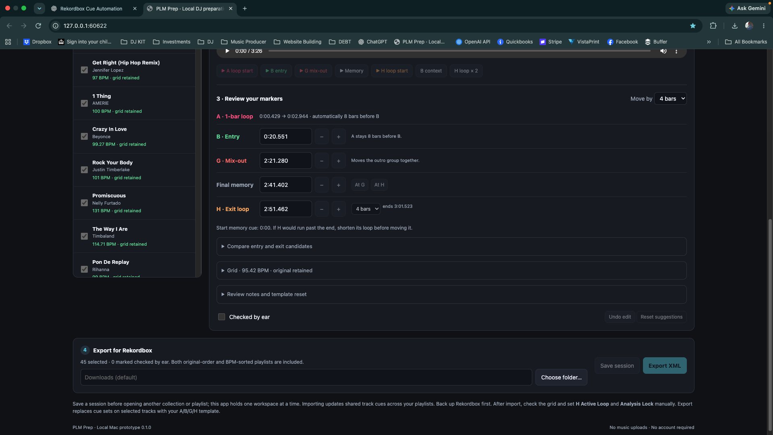Open a new browser tab

click(x=245, y=8)
